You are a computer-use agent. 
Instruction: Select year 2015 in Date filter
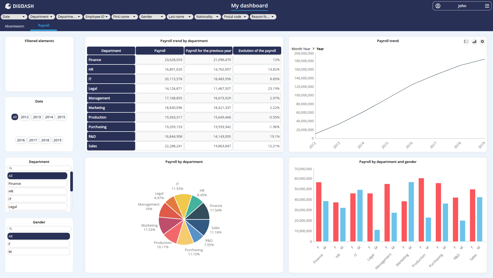[x=61, y=117]
